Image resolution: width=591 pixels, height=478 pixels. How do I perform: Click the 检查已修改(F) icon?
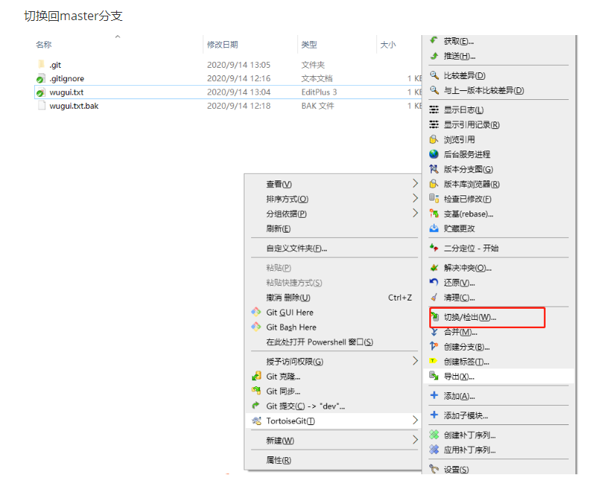[434, 198]
